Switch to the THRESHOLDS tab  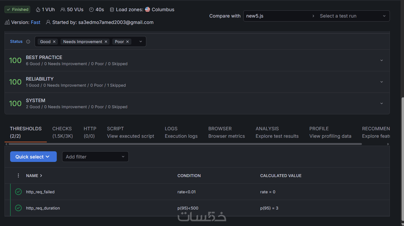tap(26, 132)
